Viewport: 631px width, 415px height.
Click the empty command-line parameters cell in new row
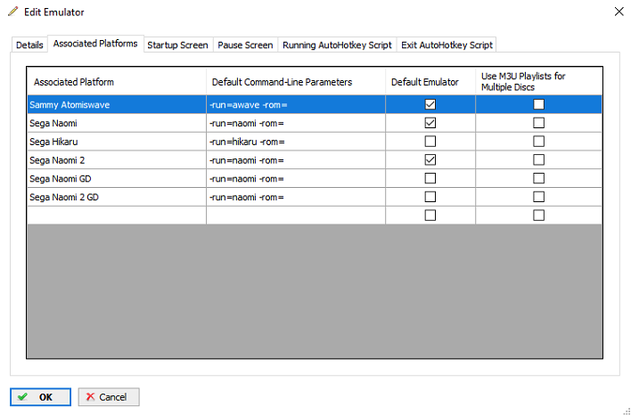[x=296, y=216]
